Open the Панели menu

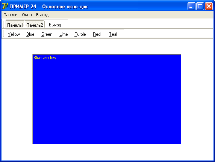click(11, 15)
